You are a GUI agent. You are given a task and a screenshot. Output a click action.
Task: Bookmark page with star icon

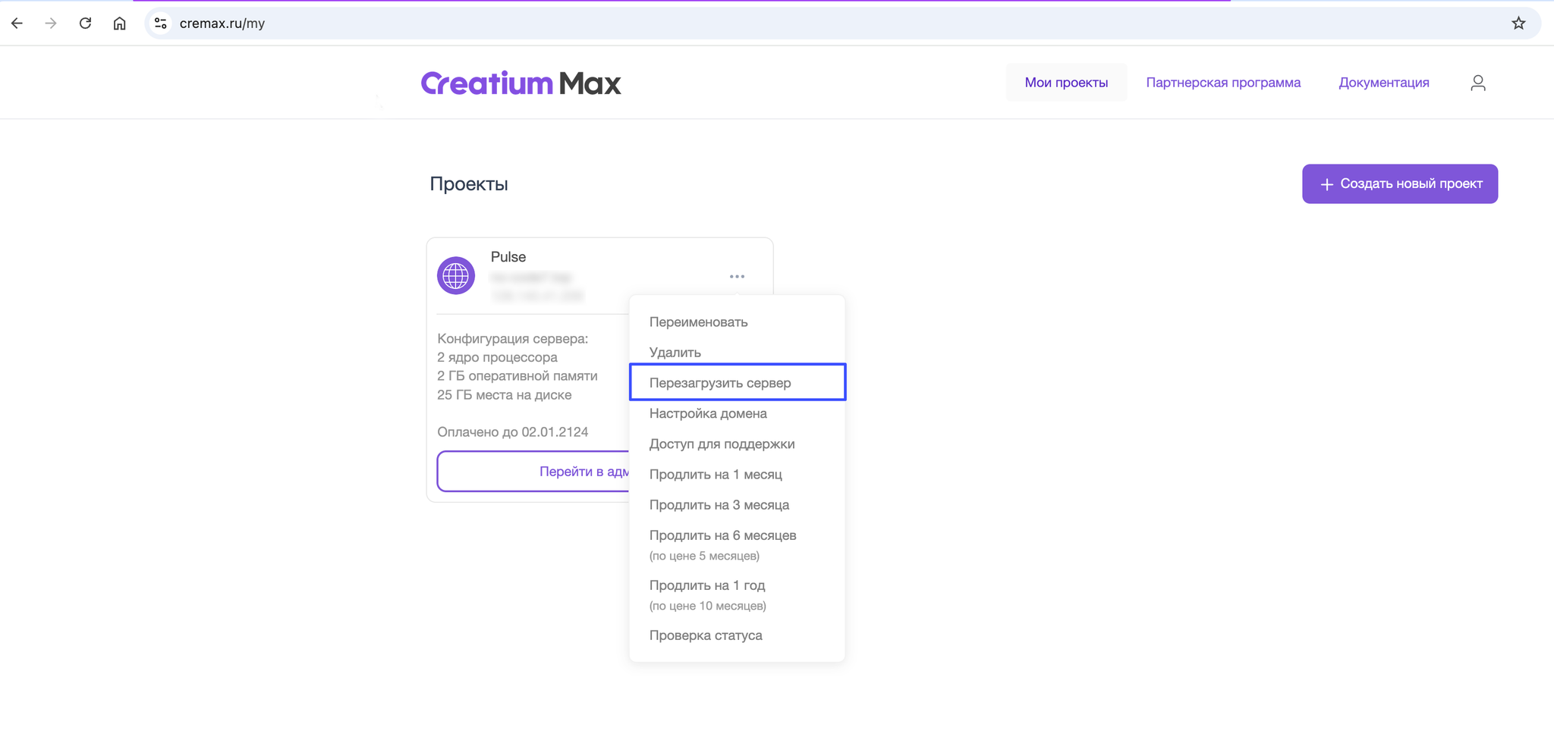[1518, 24]
